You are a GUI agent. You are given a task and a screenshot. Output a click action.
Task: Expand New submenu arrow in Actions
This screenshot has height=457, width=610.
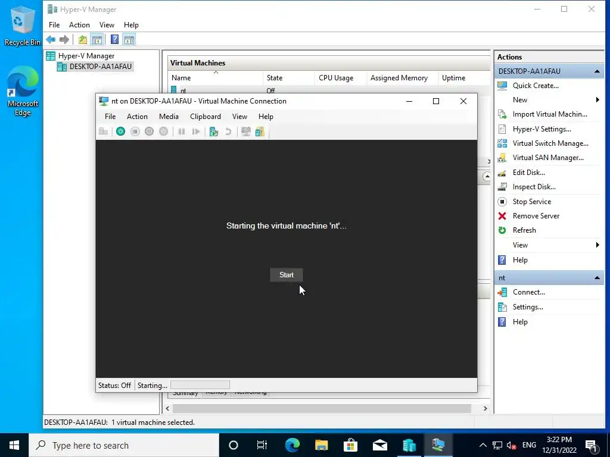point(597,100)
